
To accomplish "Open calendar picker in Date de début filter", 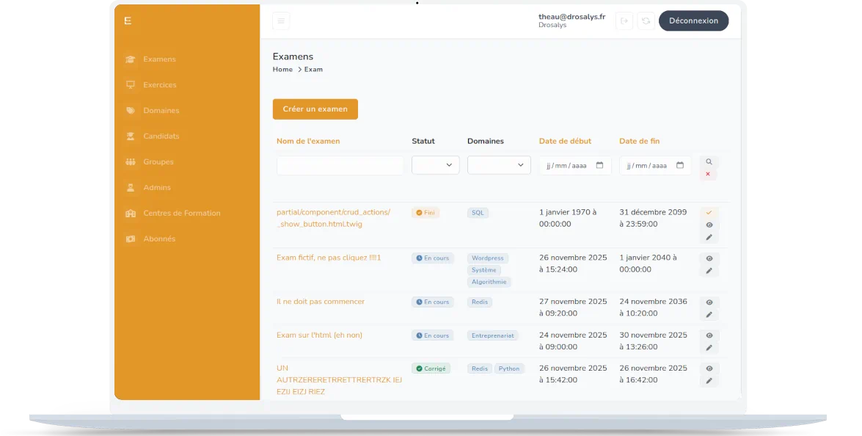I will click(x=599, y=165).
